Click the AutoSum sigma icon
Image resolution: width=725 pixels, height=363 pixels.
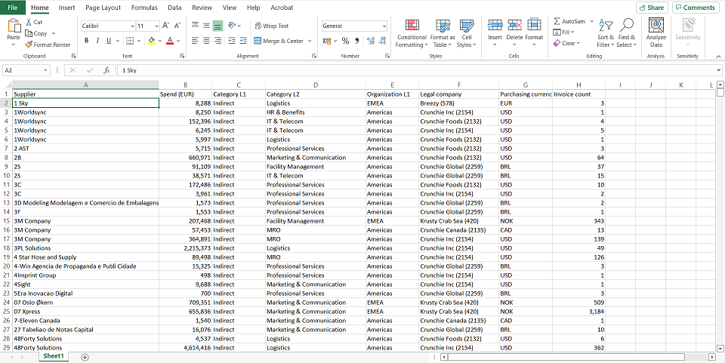tap(557, 21)
